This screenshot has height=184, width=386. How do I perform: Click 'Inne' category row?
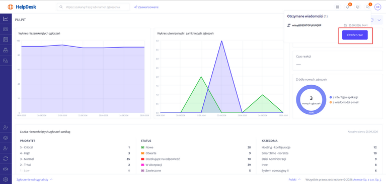tap(319, 164)
